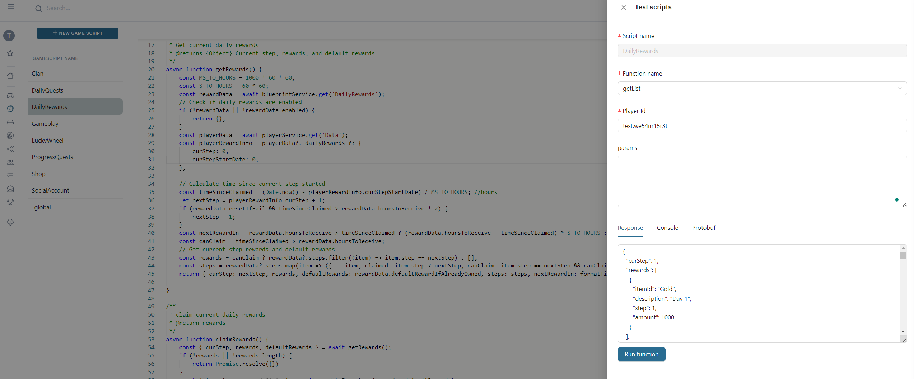Click the Run function button
Image resolution: width=914 pixels, height=379 pixels.
coord(641,354)
